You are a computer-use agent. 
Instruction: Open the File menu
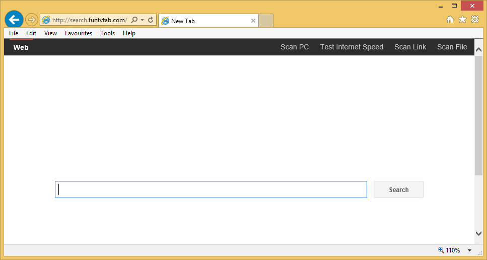(x=14, y=33)
